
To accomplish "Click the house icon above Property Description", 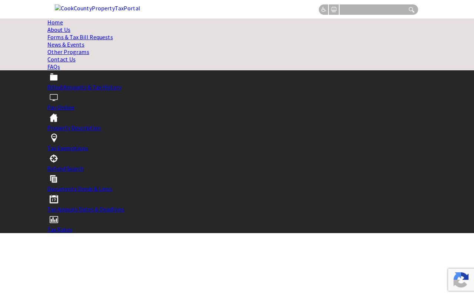I will click(54, 118).
